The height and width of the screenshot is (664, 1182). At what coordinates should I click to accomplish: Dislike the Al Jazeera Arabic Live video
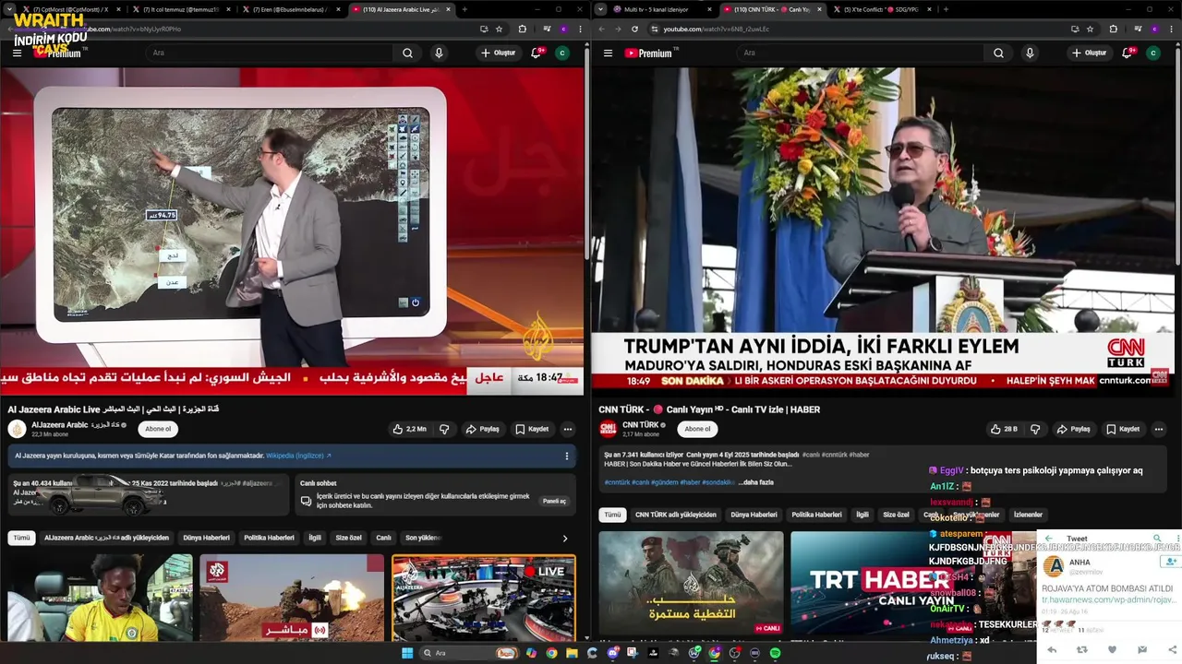tap(444, 429)
